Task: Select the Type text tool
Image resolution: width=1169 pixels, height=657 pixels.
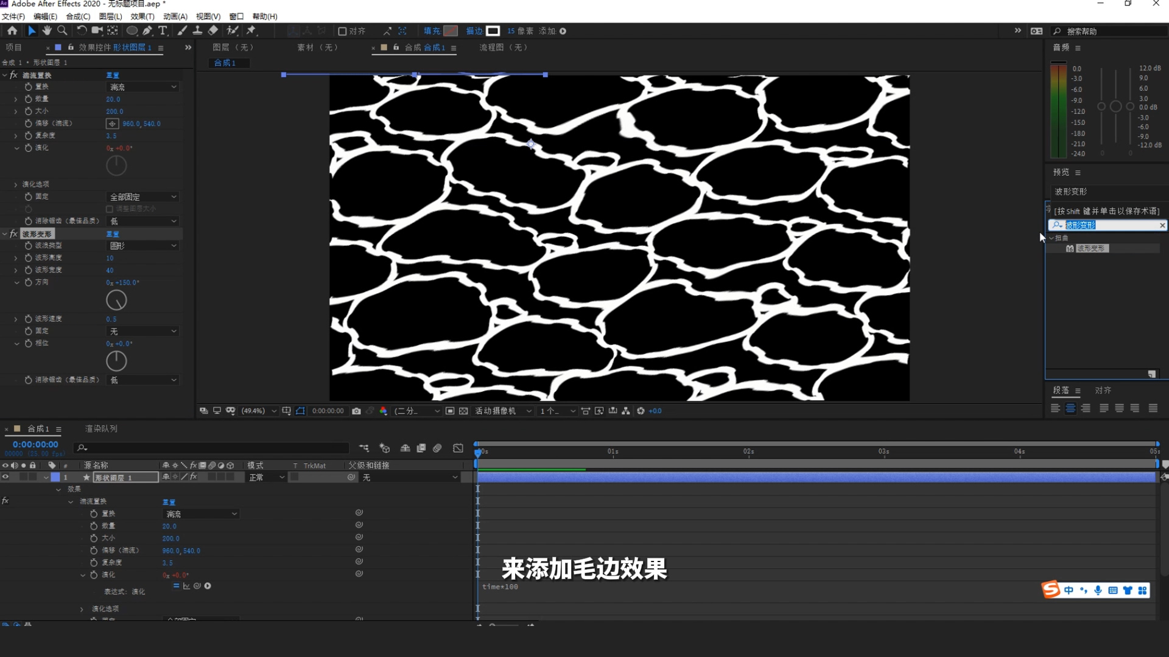Action: [163, 30]
